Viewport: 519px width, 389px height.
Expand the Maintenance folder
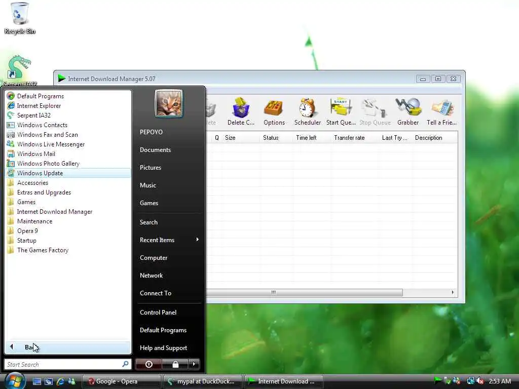[68, 221]
